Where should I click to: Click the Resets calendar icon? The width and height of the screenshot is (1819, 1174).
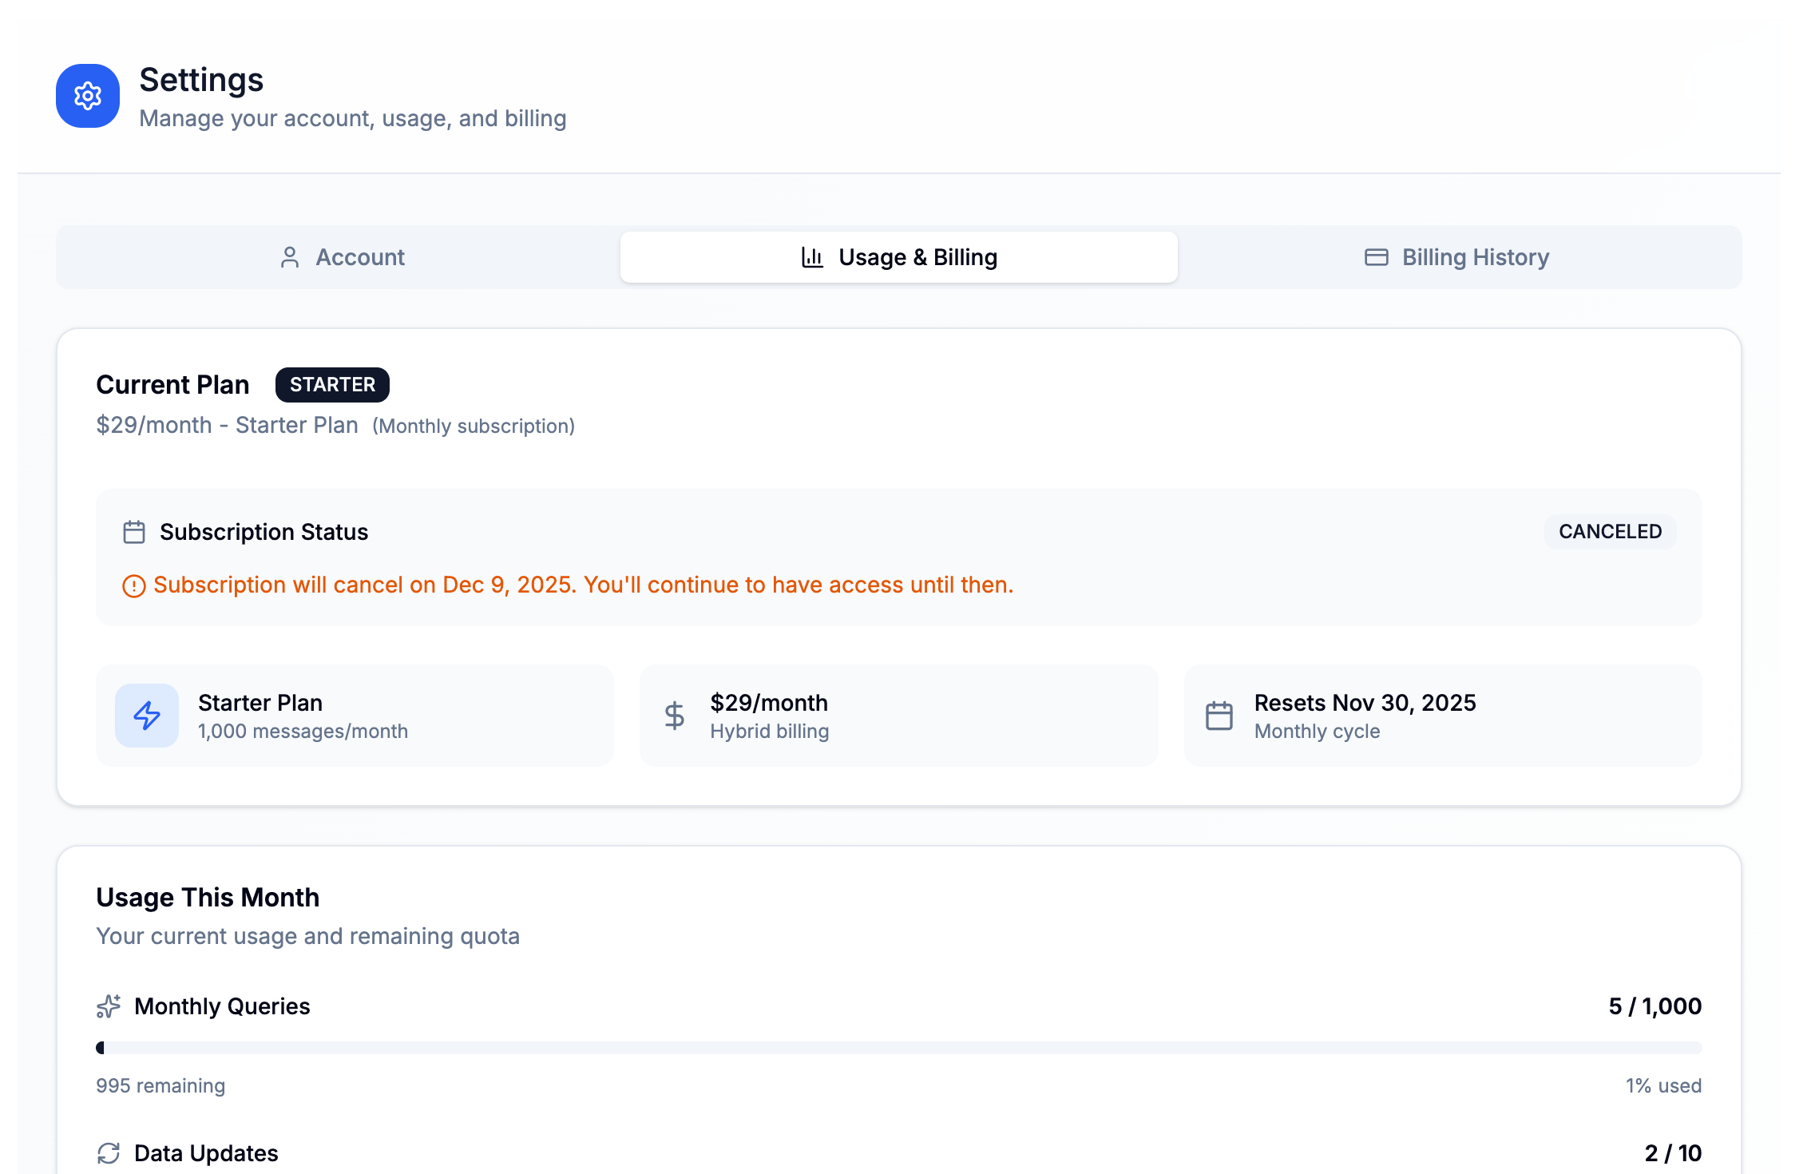tap(1219, 715)
